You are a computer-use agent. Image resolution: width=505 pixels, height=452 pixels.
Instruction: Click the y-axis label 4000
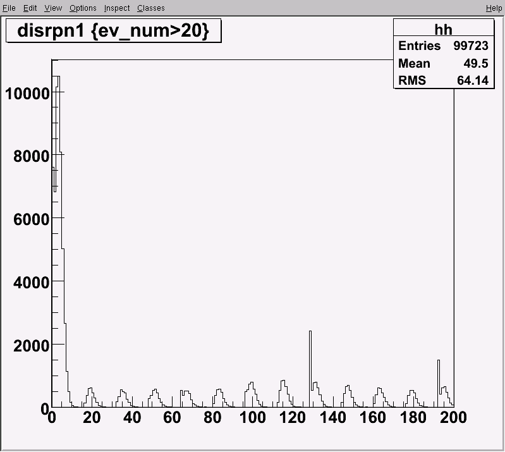[31, 283]
